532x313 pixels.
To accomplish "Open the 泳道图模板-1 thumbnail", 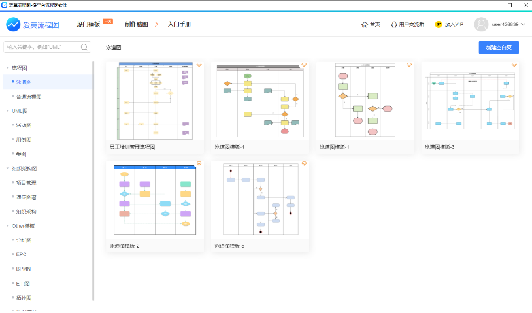I will 365,101.
